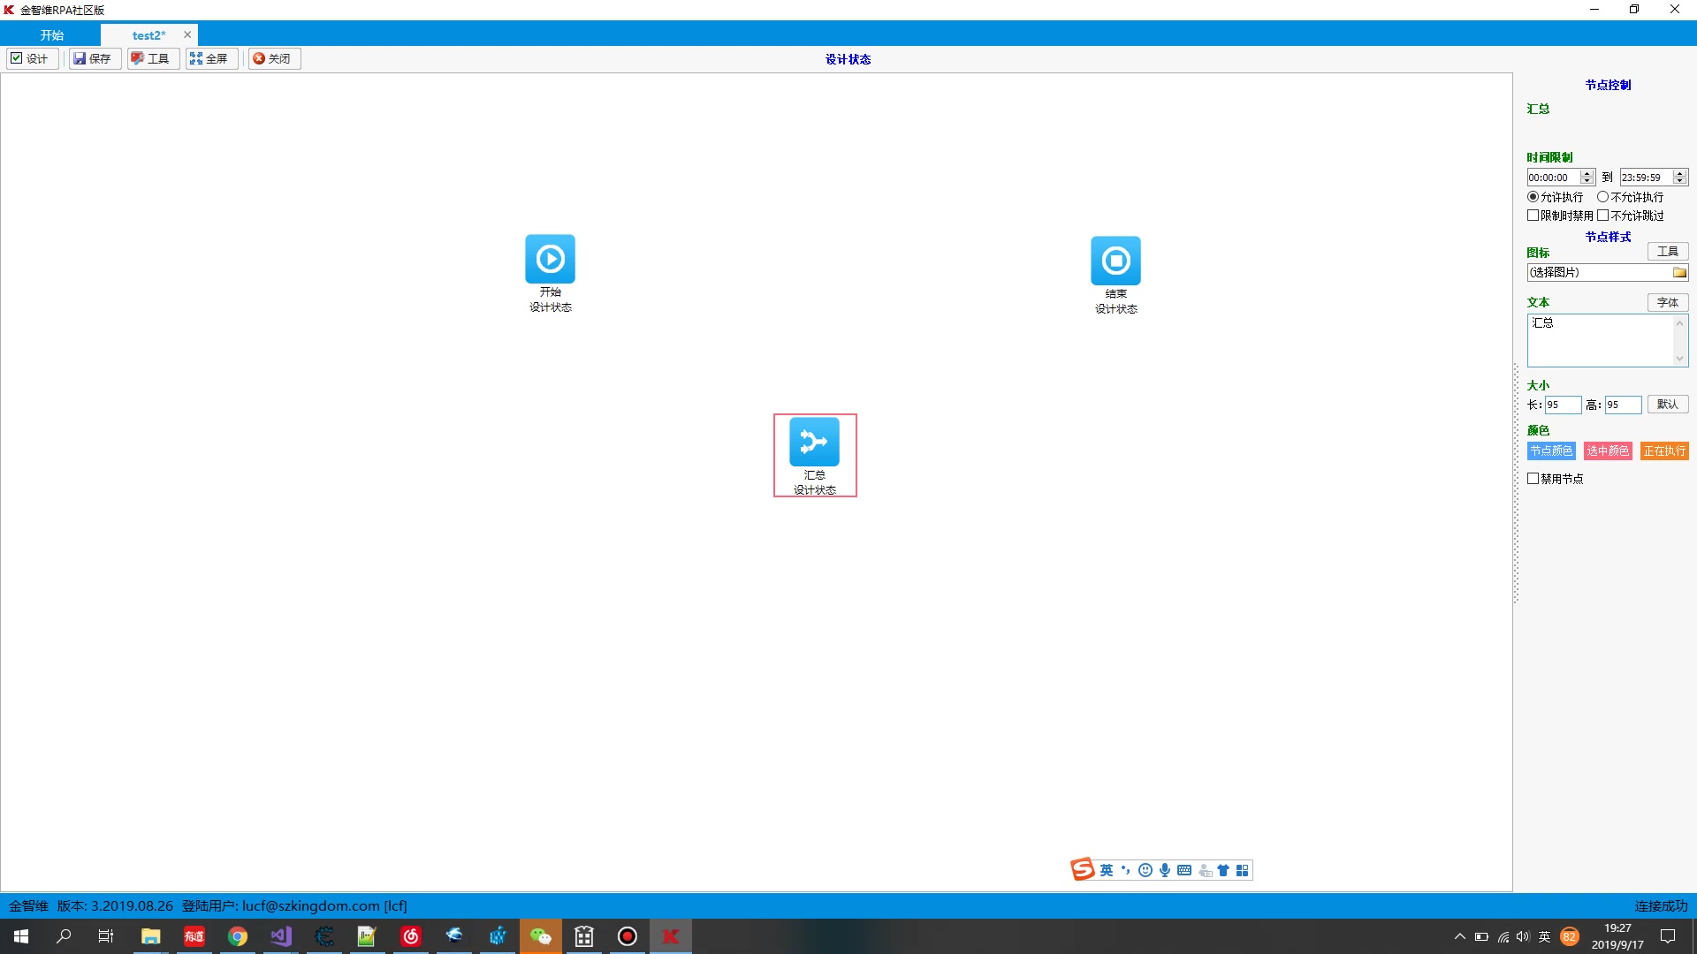
Task: Click start time 00:00:00 spinner
Action: [x=1587, y=177]
